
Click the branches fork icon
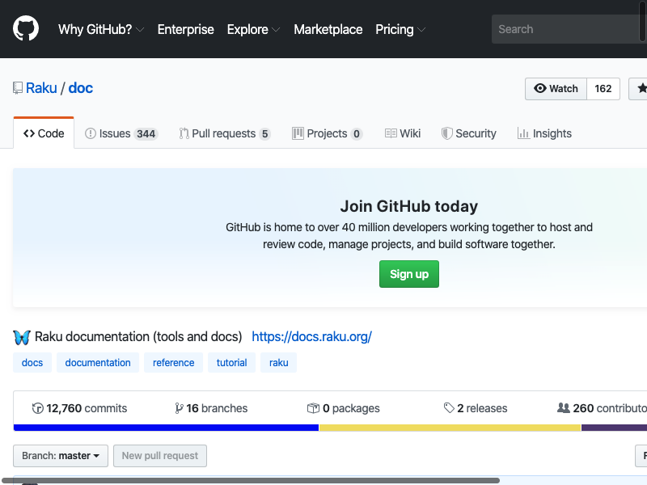click(x=179, y=408)
